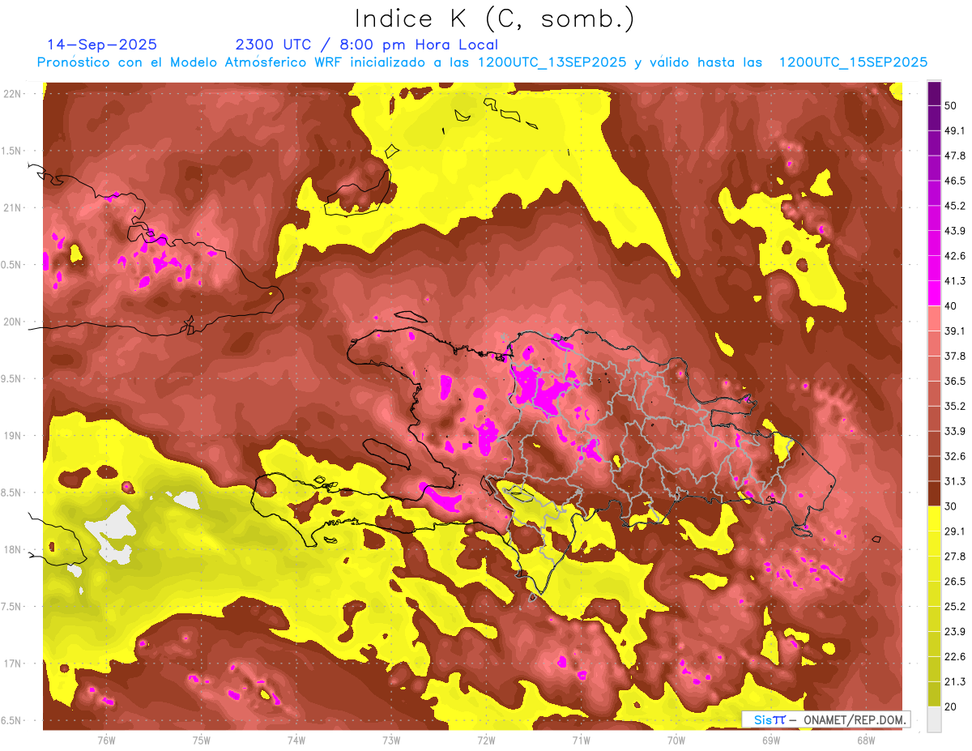This screenshot has height=751, width=972.
Task: Pick the dark purple swatch above 50
Action: tap(934, 93)
